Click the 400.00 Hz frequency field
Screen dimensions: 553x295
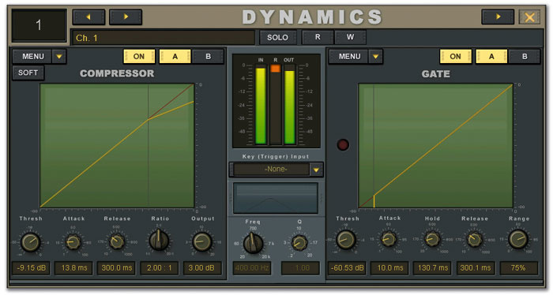pos(252,268)
